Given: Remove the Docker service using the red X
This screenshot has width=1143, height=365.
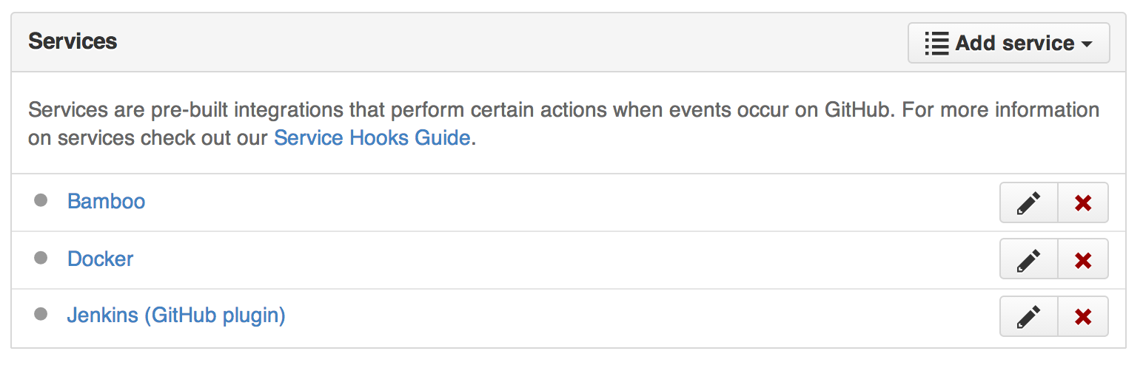Looking at the screenshot, I should [x=1083, y=259].
